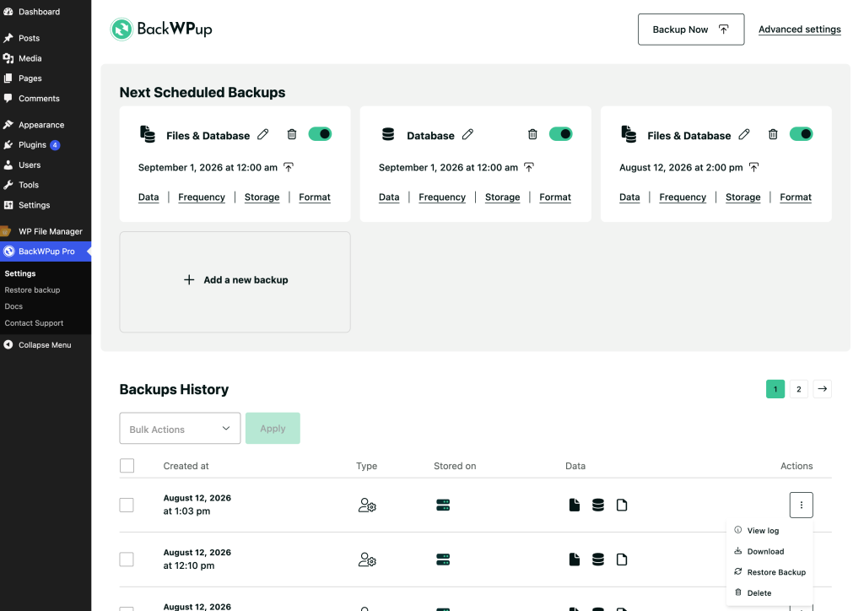Click 'August 12, 2026 at 1:03 pm' text
The height and width of the screenshot is (611, 864).
(x=197, y=505)
